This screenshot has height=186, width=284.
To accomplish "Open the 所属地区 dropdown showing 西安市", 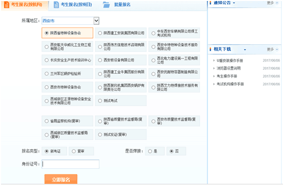I will 70,21.
